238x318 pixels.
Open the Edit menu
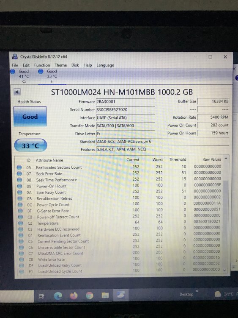[26, 65]
